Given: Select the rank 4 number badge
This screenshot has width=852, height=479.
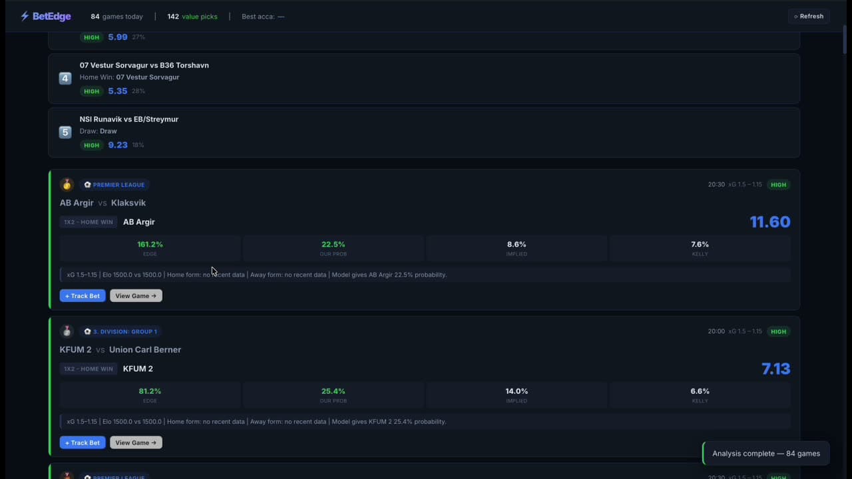Looking at the screenshot, I should [65, 78].
